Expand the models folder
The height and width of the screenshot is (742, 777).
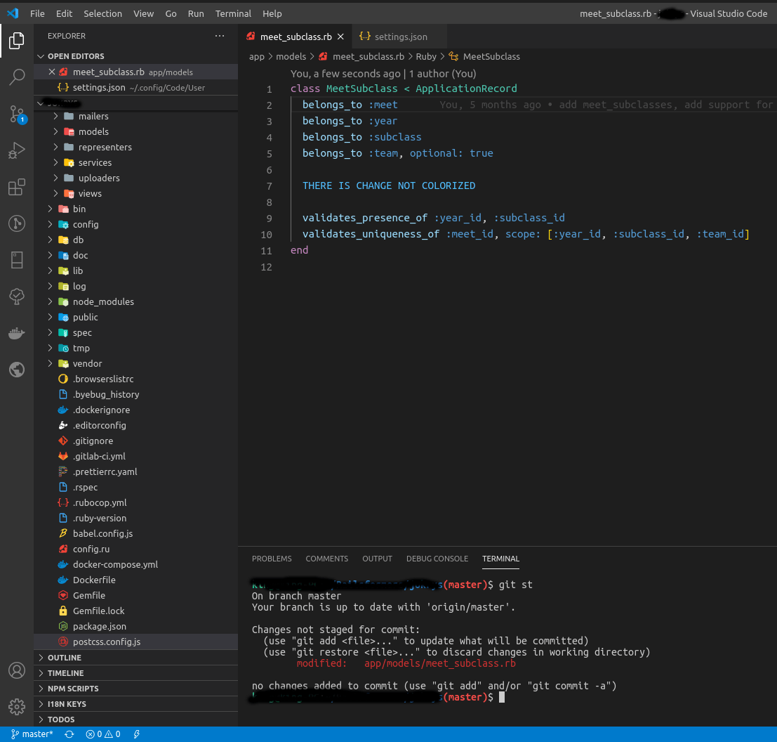[135, 131]
